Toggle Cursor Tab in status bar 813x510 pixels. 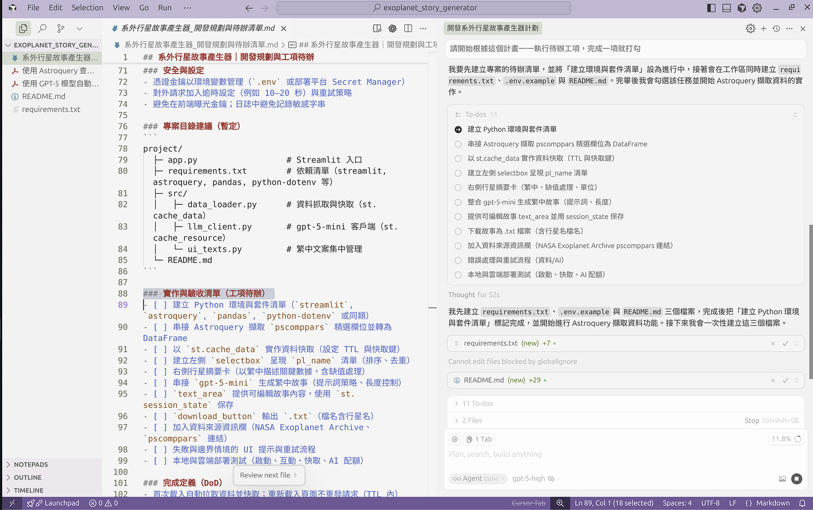(x=528, y=503)
